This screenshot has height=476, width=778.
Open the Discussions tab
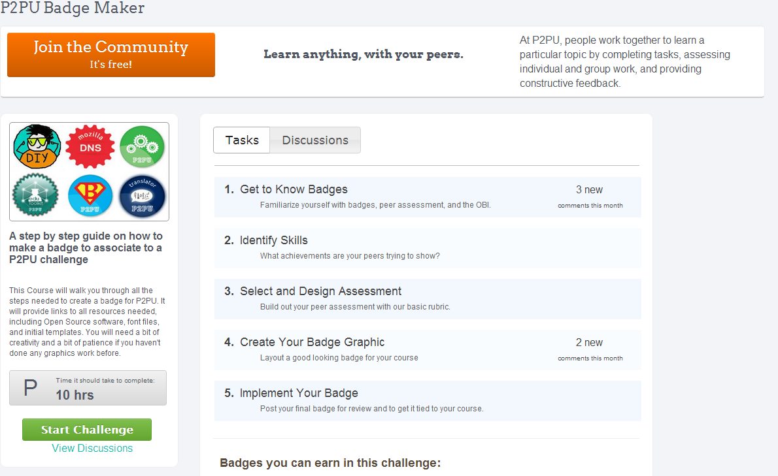315,140
